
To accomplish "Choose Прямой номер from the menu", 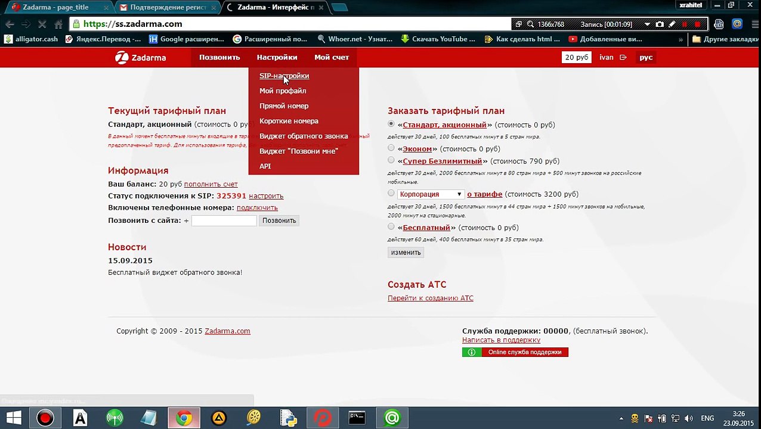I will point(284,106).
